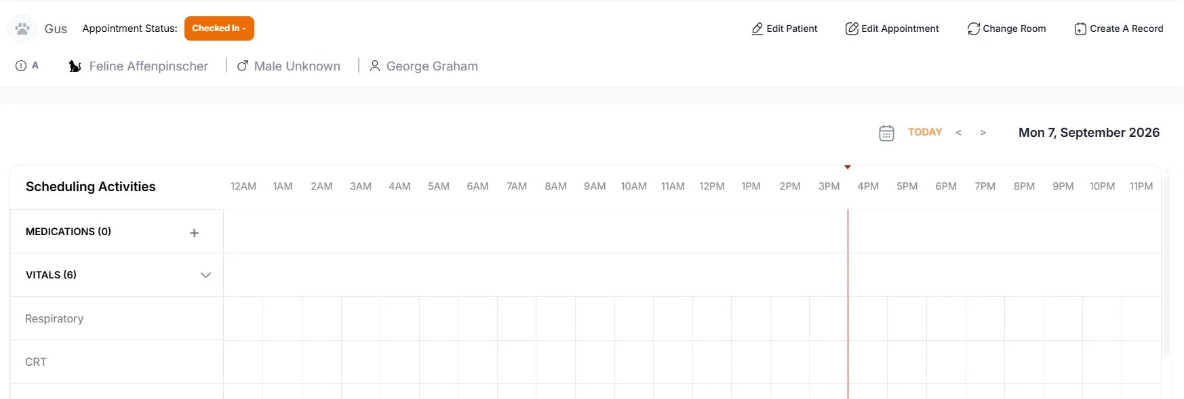Screen dimensions: 1184x399
Task: Click the Scheduling Activities heading
Action: (x=91, y=186)
